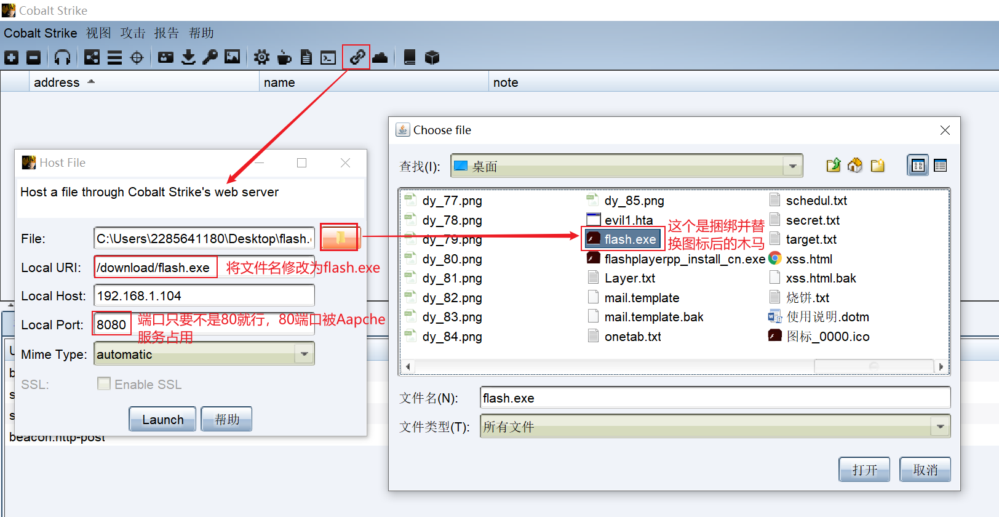Open downloaded files via the download arrow icon

click(188, 58)
